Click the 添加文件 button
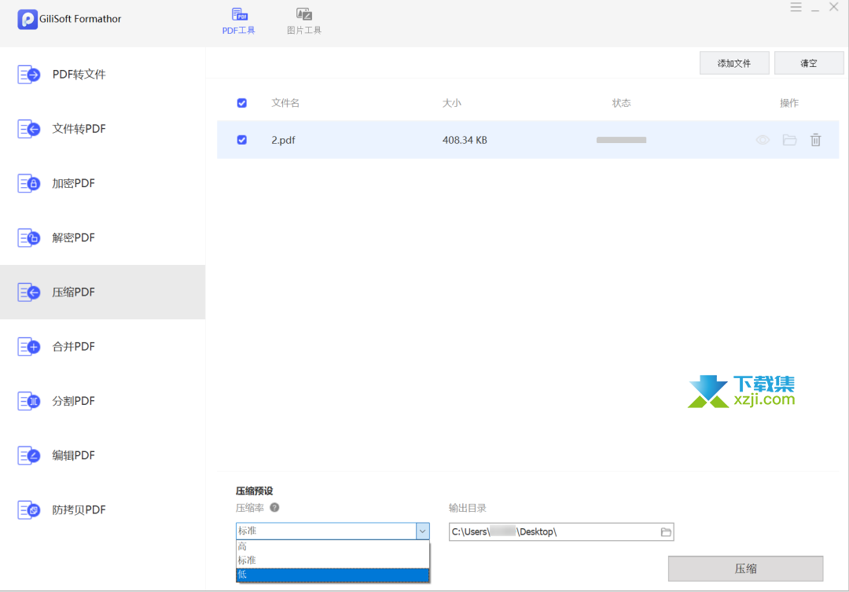Screen dimensions: 849x592 [x=733, y=62]
